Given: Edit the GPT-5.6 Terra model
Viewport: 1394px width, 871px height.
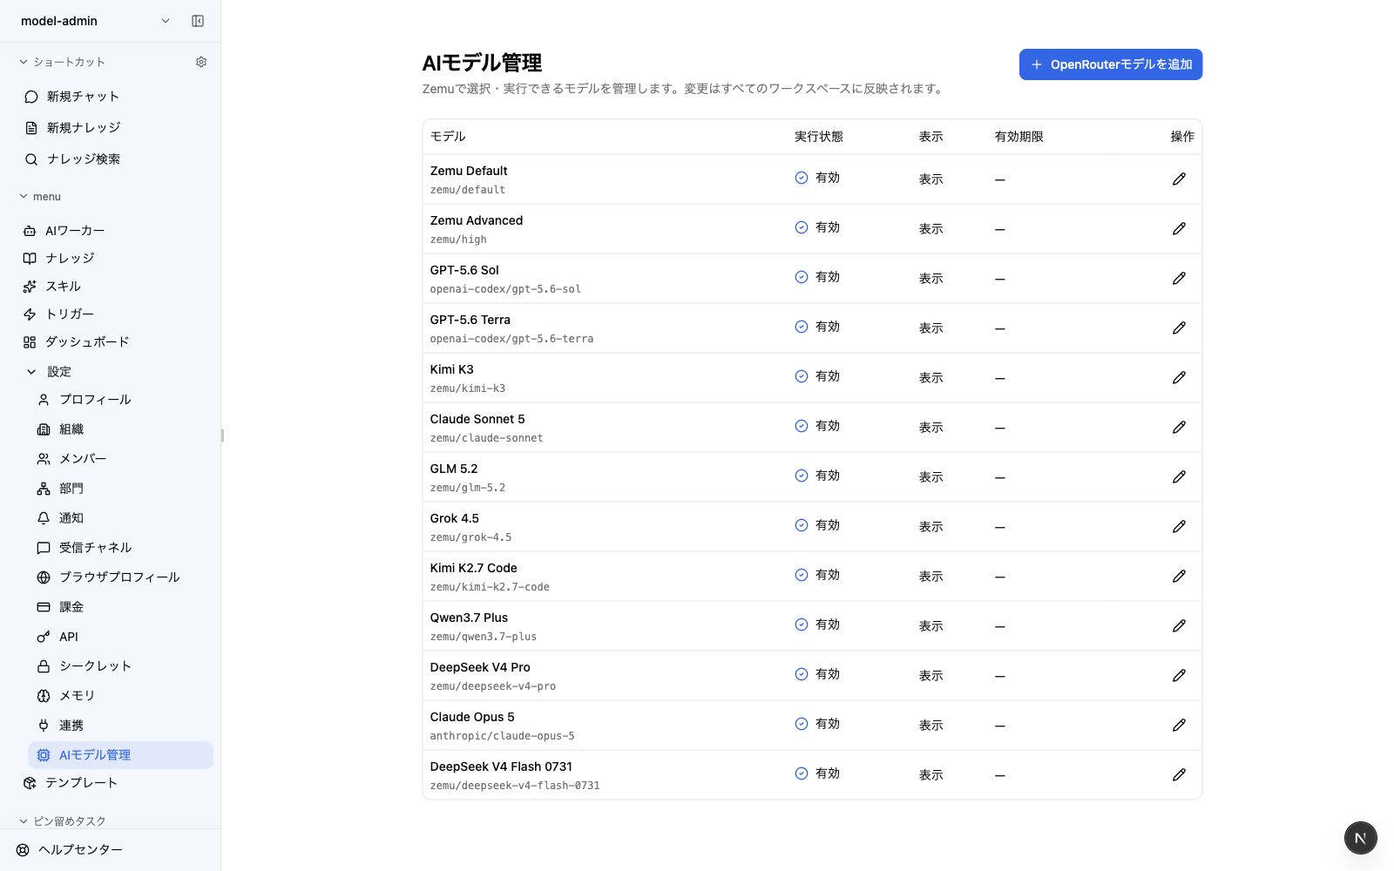Looking at the screenshot, I should coord(1179,327).
